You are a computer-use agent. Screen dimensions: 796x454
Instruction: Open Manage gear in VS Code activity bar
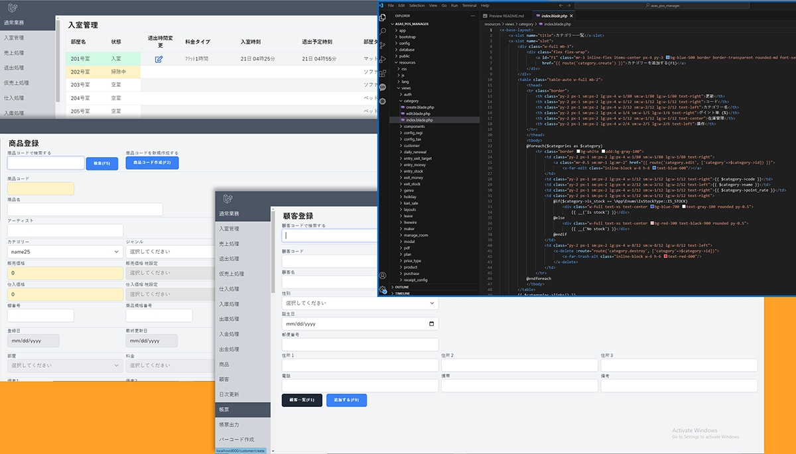coord(383,289)
